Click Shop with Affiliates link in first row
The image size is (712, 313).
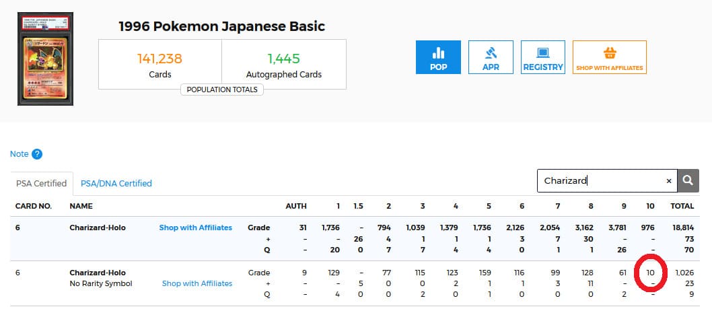pyautogui.click(x=195, y=228)
